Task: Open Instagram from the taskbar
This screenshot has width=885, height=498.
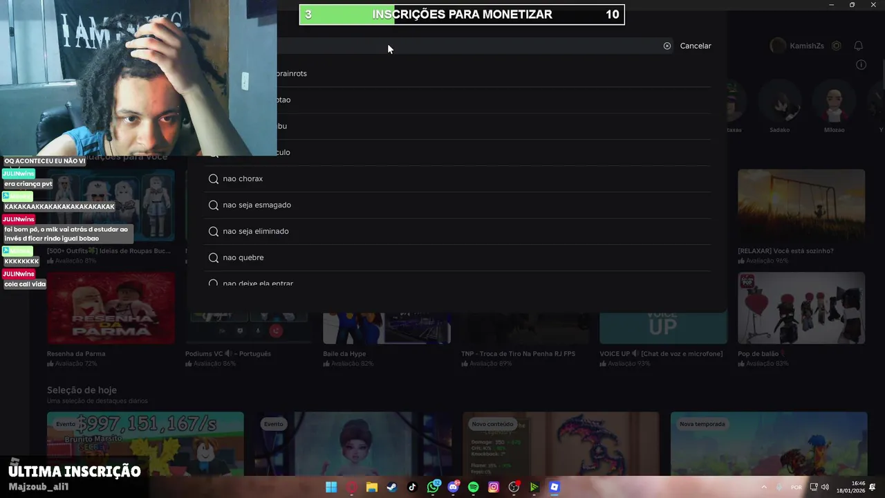Action: (494, 487)
